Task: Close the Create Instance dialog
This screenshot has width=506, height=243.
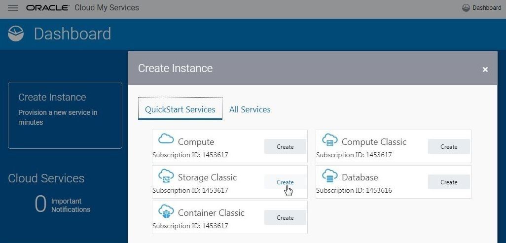Action: (x=485, y=69)
